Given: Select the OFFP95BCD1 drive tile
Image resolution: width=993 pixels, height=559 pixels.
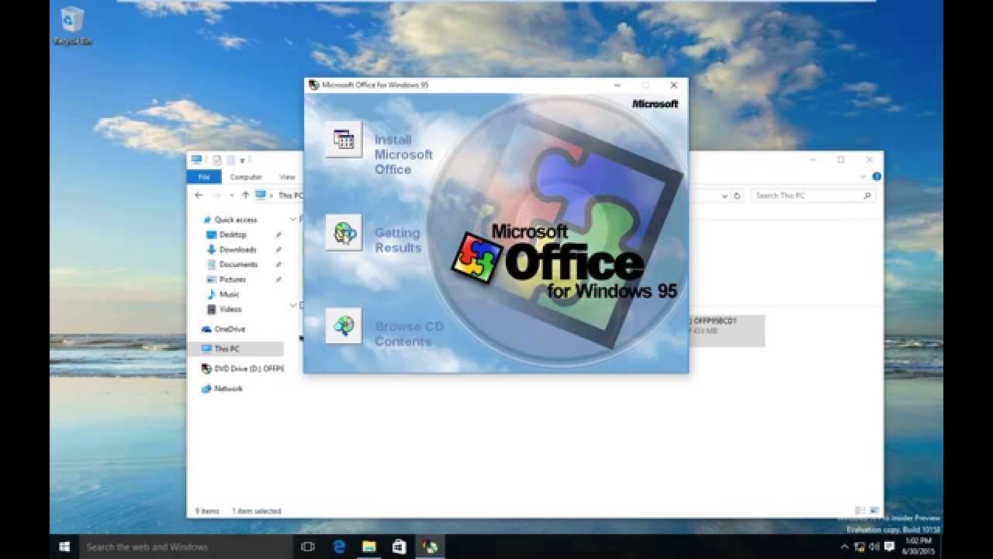Looking at the screenshot, I should [x=725, y=331].
